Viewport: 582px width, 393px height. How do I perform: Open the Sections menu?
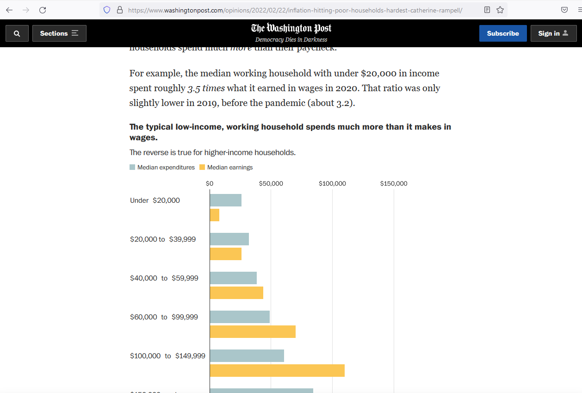59,33
